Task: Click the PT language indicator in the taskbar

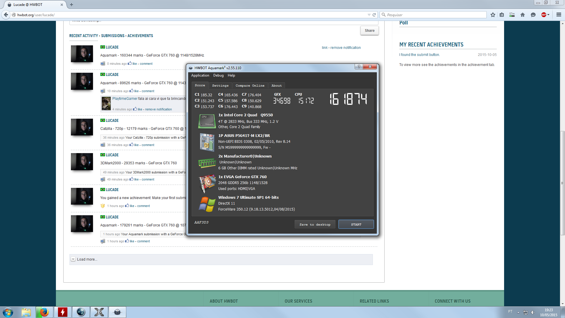Action: point(510,312)
